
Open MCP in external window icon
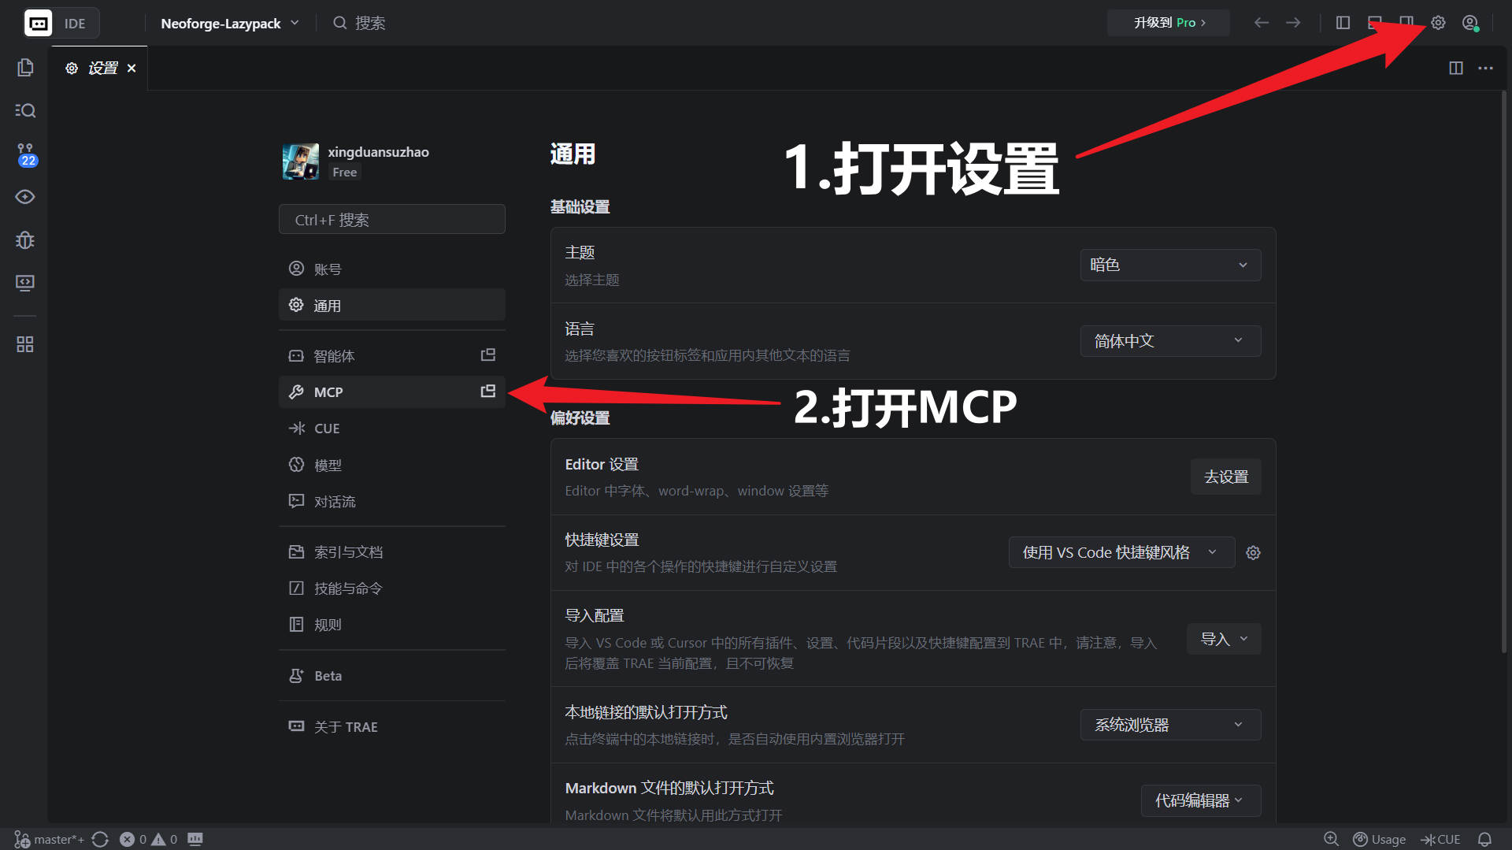(x=488, y=392)
